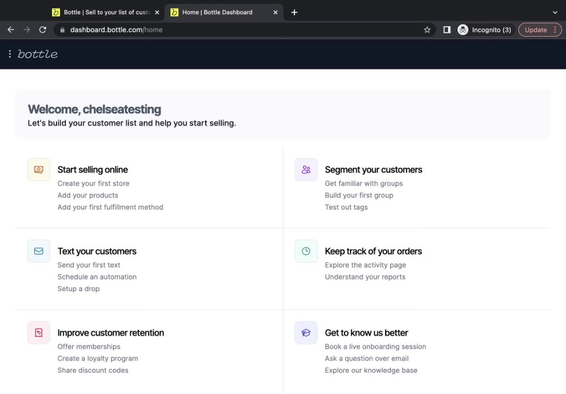Click the Improve customer retention icon

38,333
